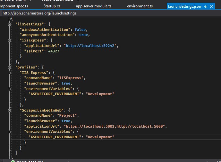Click the "Project" commandName value
Screen dimensions: 221x162
(67, 115)
